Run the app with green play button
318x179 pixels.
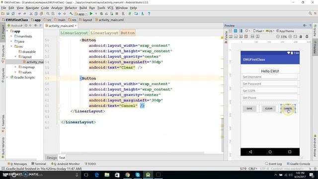point(91,13)
